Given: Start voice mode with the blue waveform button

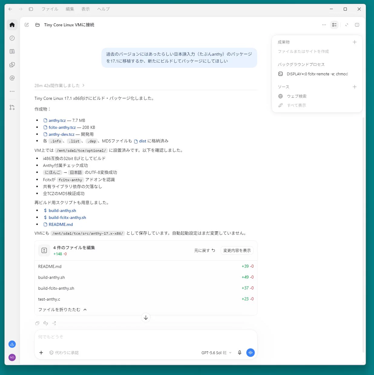Looking at the screenshot, I should pos(251,353).
